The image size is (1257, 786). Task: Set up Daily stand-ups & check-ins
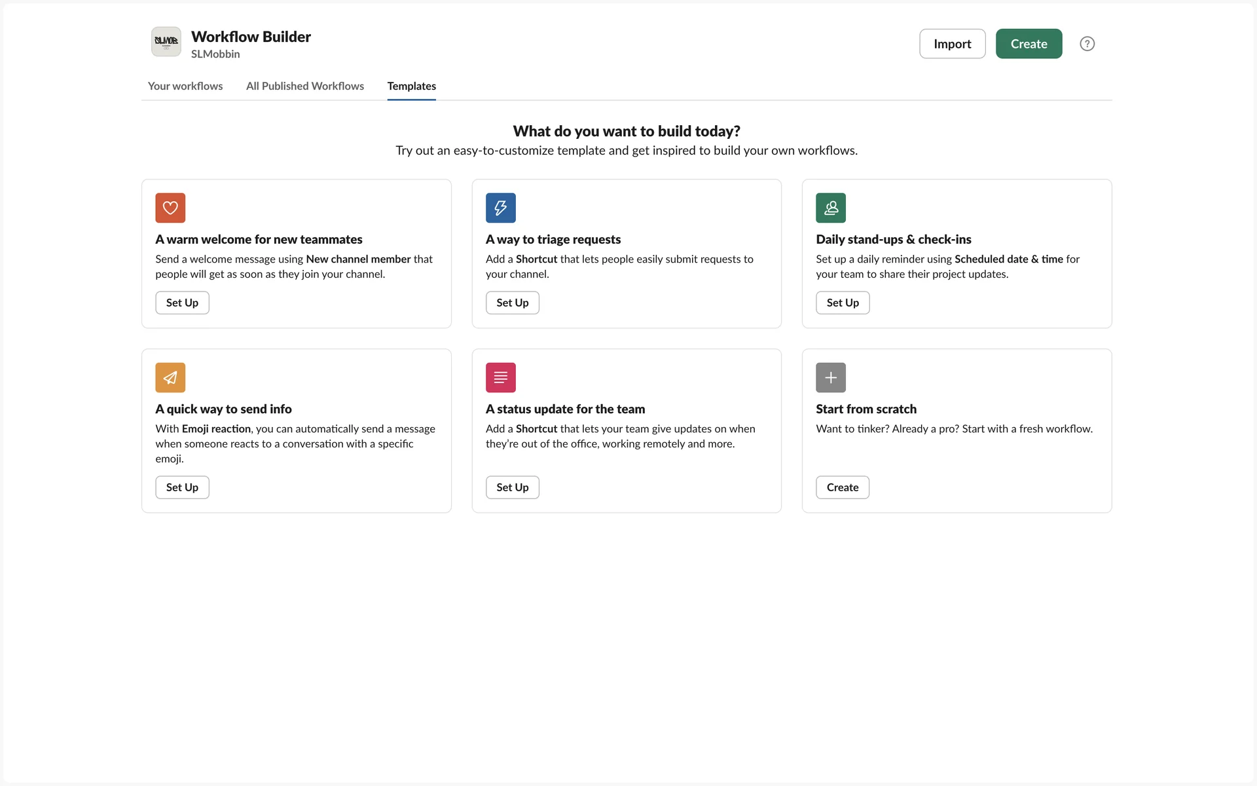843,303
